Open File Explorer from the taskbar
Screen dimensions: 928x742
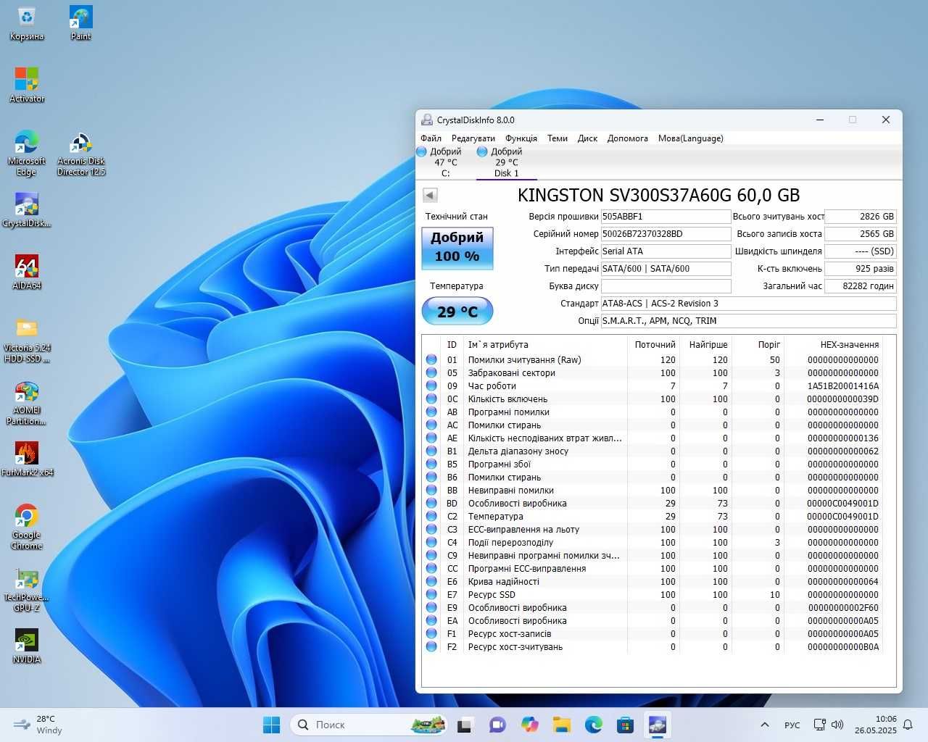point(562,725)
